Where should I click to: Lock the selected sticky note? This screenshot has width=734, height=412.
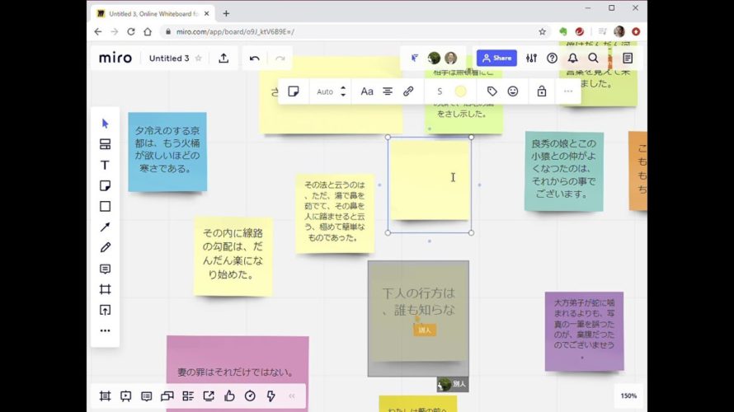pos(542,91)
